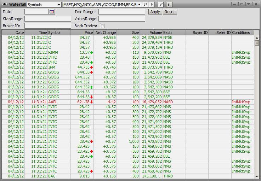Click the Seller ID column header

click(x=220, y=33)
